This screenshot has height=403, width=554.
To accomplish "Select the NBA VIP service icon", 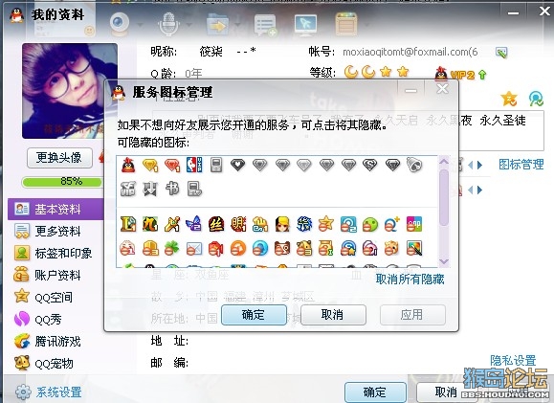I will 194,165.
